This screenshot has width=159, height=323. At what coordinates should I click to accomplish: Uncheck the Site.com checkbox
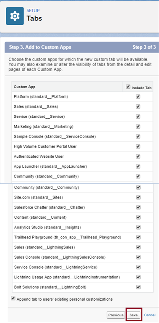click(x=138, y=197)
